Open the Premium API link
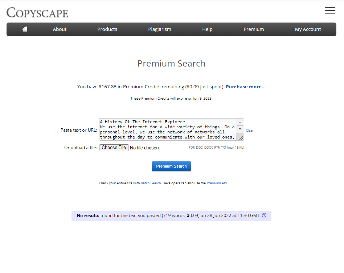 (x=217, y=183)
